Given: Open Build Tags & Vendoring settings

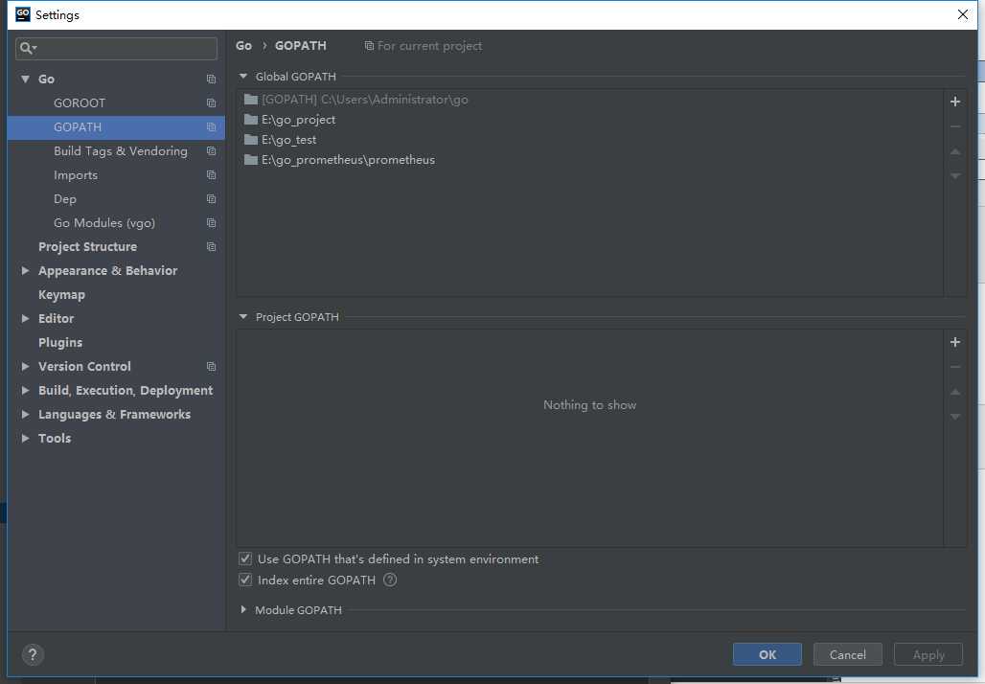Looking at the screenshot, I should click(x=121, y=150).
